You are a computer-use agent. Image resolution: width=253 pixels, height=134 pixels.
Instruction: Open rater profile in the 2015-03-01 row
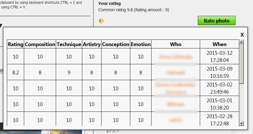pyautogui.click(x=175, y=104)
